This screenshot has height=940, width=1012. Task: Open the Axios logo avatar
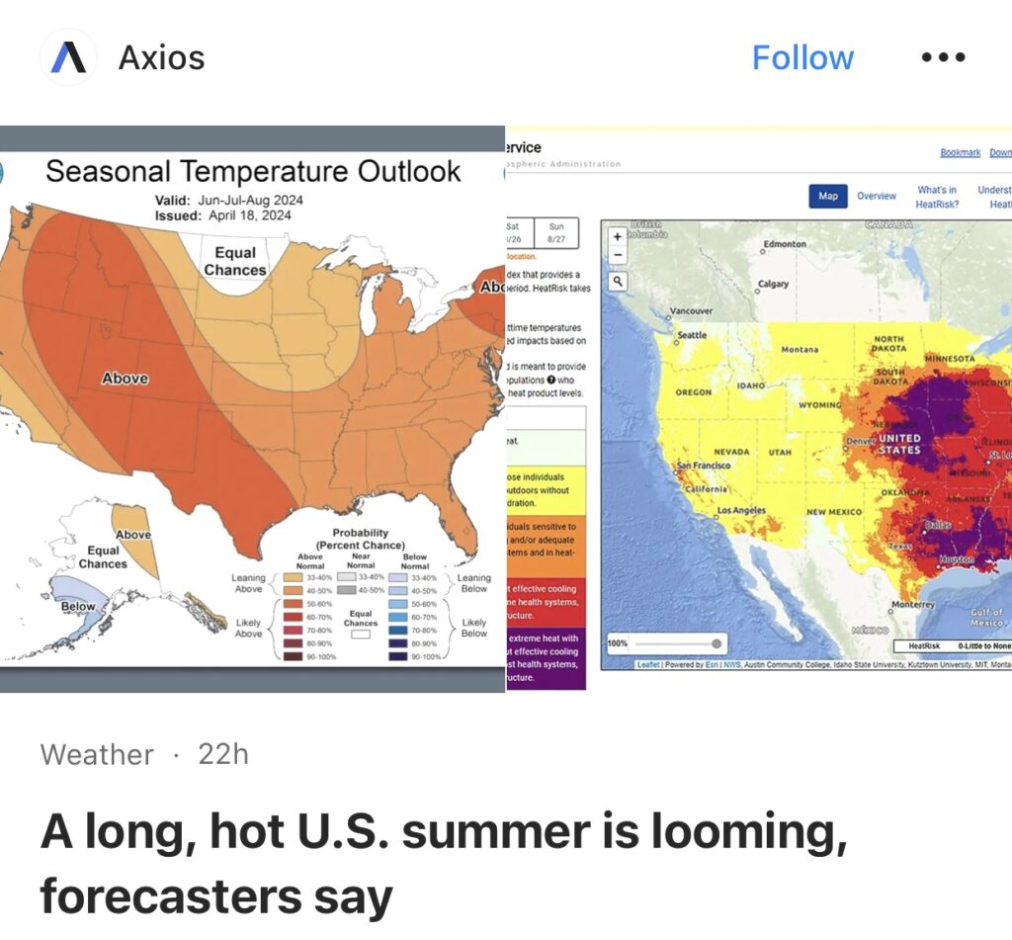point(68,57)
